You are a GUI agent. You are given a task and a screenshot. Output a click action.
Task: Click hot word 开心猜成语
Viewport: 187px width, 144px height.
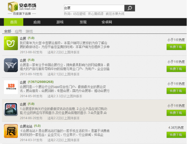96,14
